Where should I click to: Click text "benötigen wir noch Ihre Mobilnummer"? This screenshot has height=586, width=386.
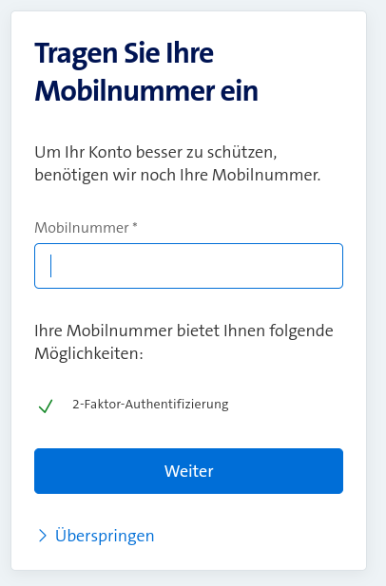176,175
